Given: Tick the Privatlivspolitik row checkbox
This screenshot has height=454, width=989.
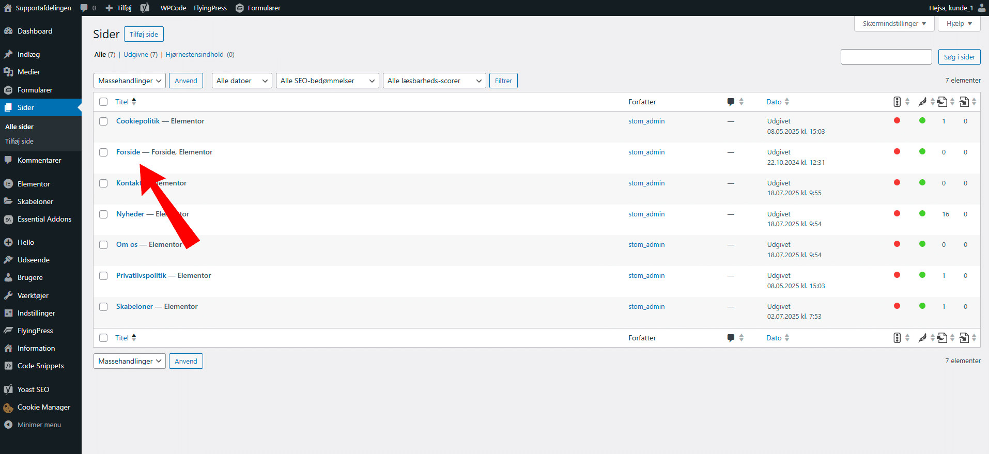Looking at the screenshot, I should coord(103,276).
